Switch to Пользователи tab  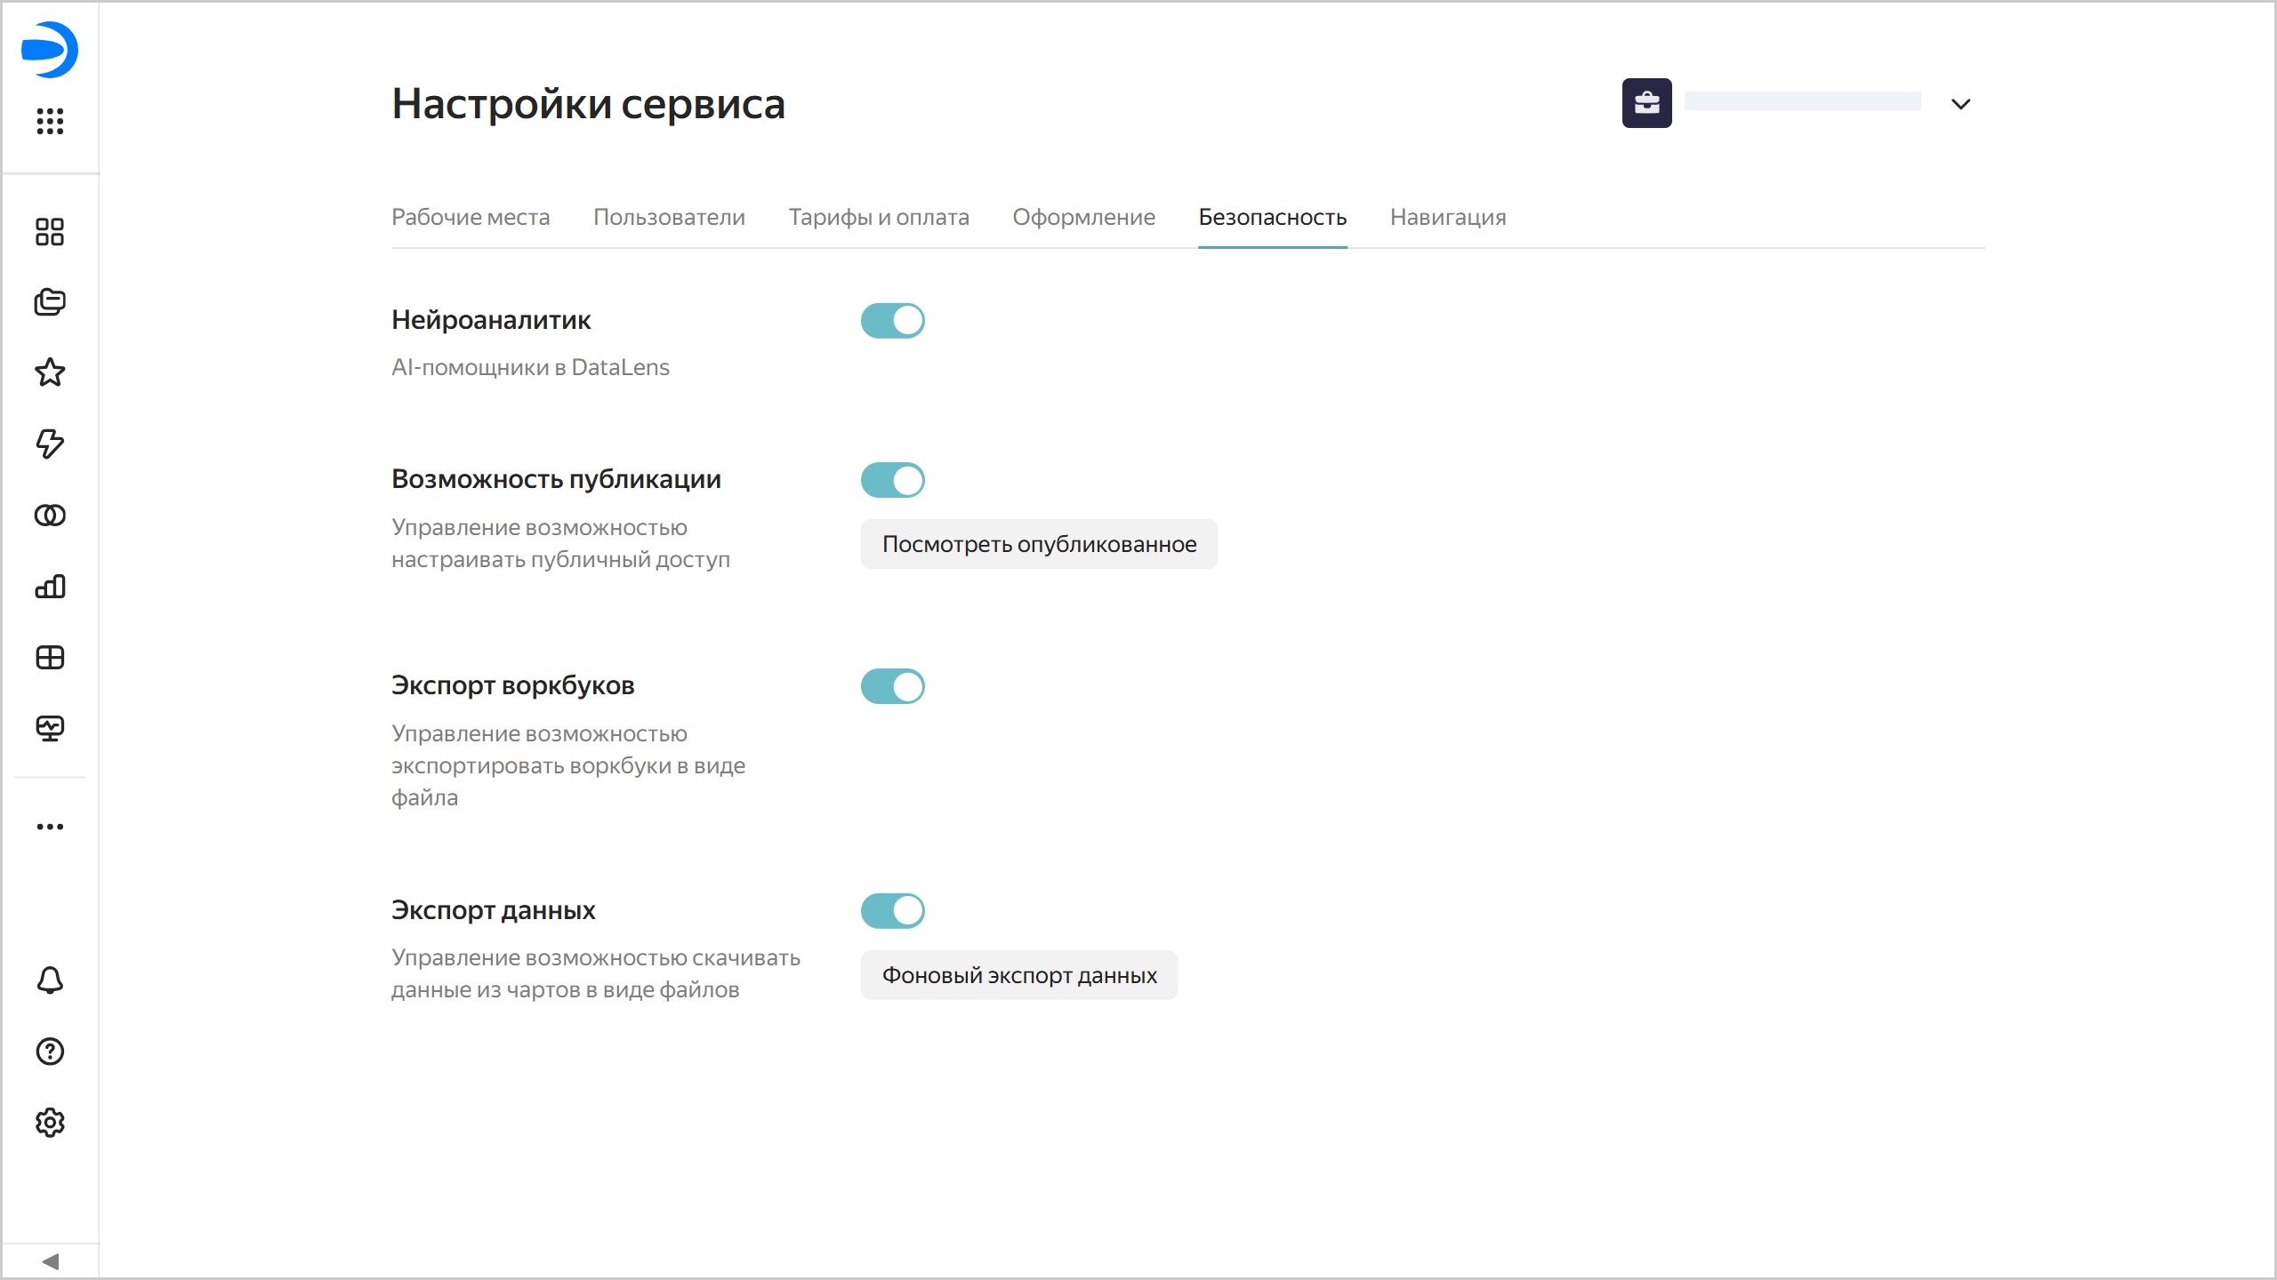coord(669,217)
